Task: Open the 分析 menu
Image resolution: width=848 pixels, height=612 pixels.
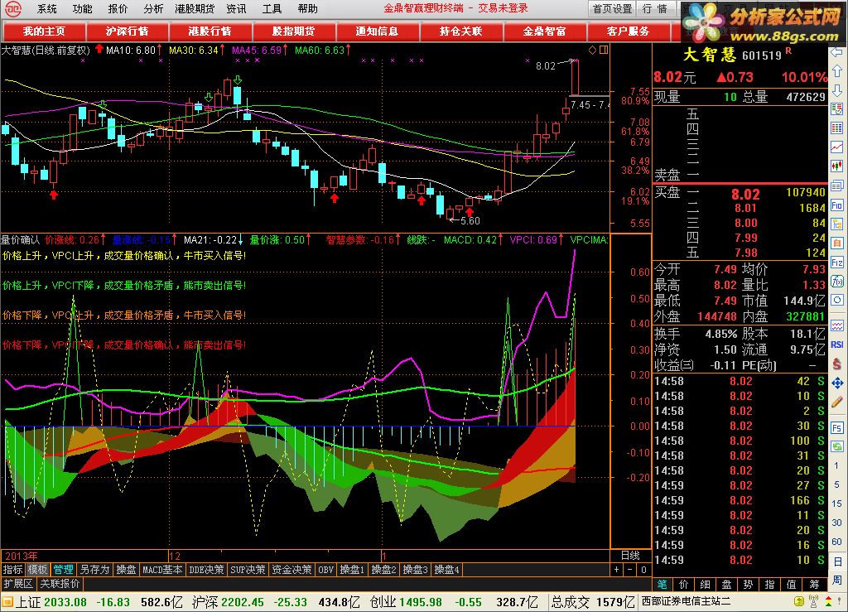Action: 153,8
